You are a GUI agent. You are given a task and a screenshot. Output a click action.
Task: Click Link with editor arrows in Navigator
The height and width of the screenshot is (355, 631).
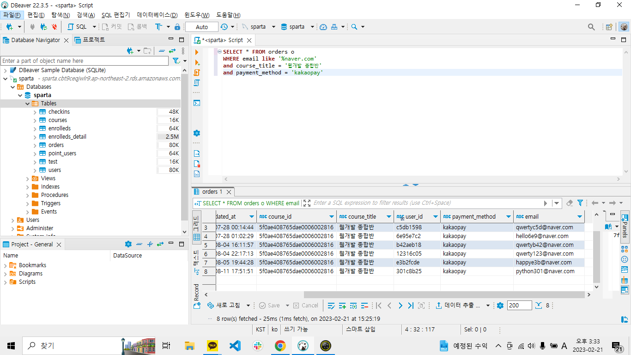click(172, 51)
